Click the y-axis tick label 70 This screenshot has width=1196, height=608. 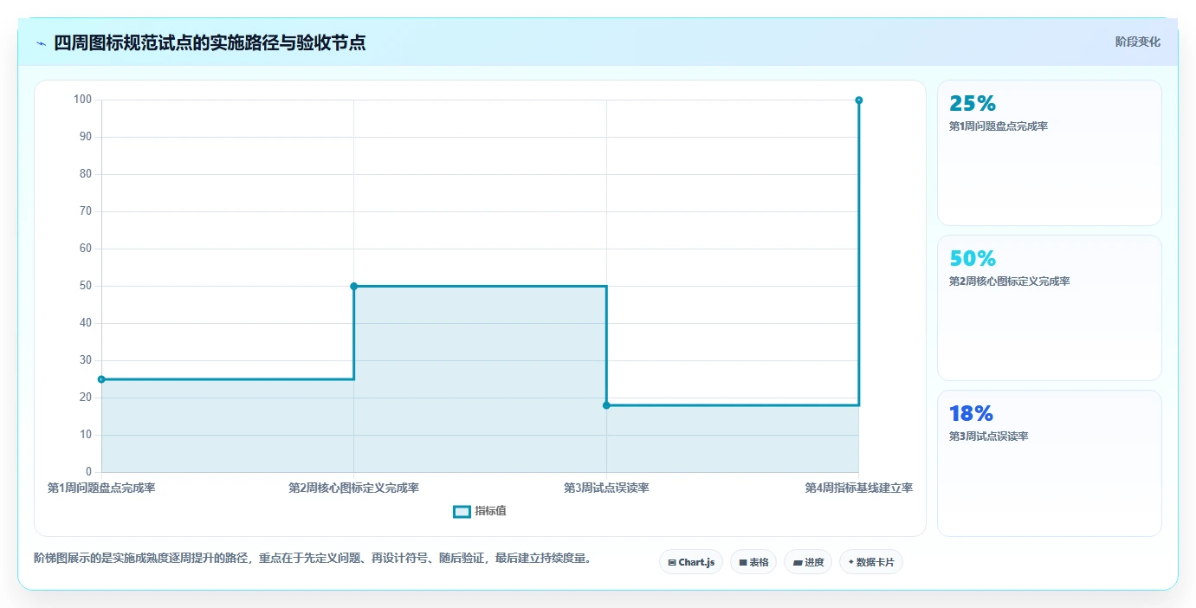pos(86,211)
